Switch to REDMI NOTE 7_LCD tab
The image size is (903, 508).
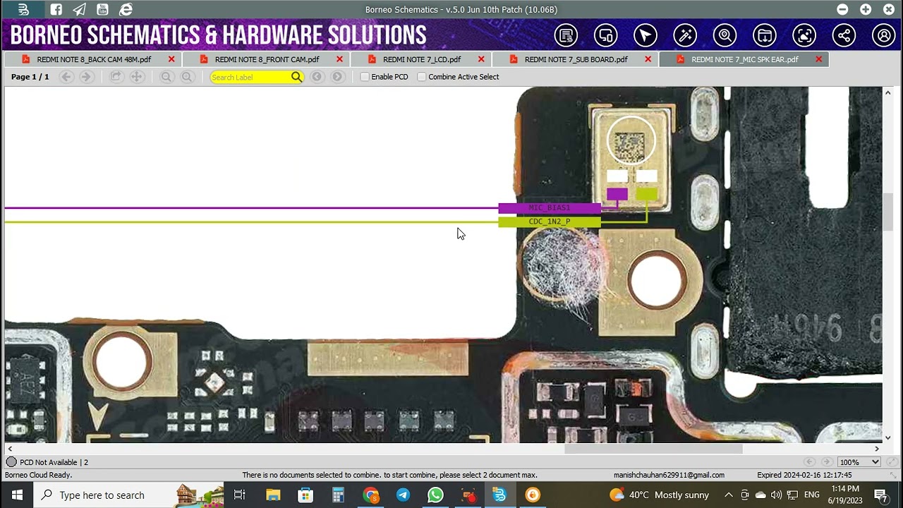422,59
